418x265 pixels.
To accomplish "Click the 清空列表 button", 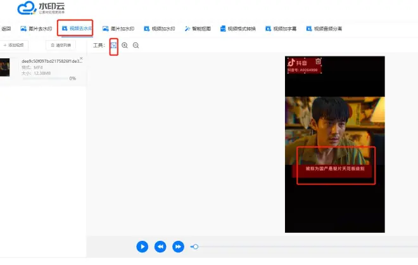I will (x=61, y=46).
